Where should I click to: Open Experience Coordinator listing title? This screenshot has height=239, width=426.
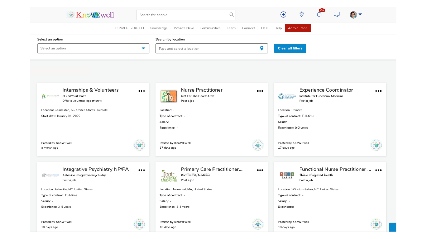pyautogui.click(x=326, y=90)
